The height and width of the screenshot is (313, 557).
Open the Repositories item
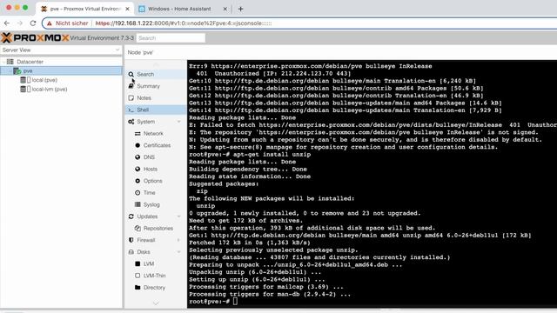tap(155, 228)
